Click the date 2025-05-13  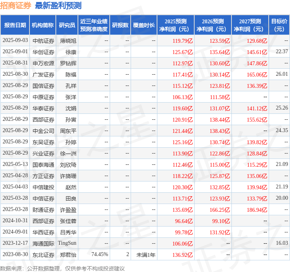click(15, 164)
